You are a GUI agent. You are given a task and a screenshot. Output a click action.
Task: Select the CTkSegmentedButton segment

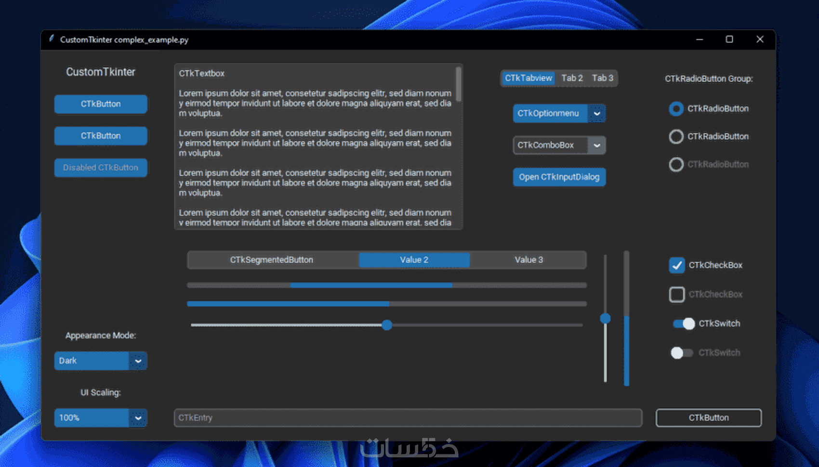tap(272, 260)
